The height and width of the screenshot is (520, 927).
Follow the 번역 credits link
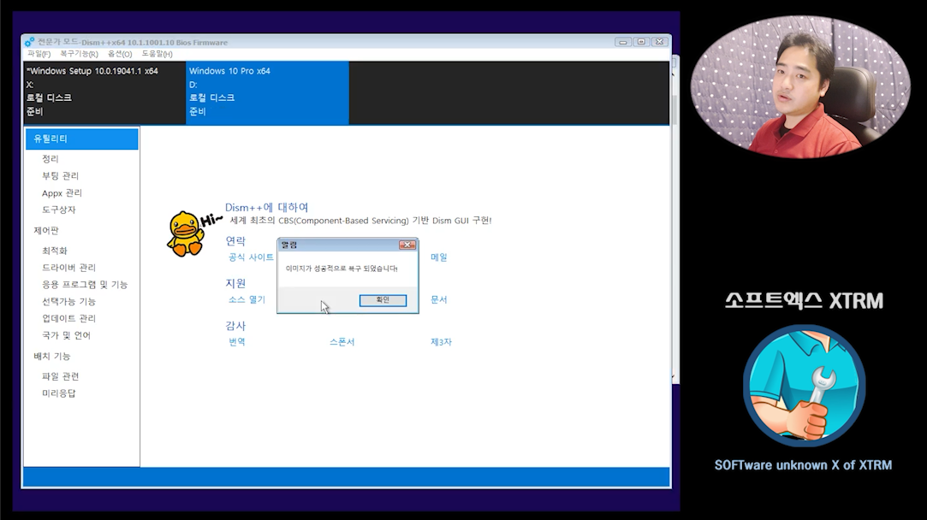coord(237,341)
